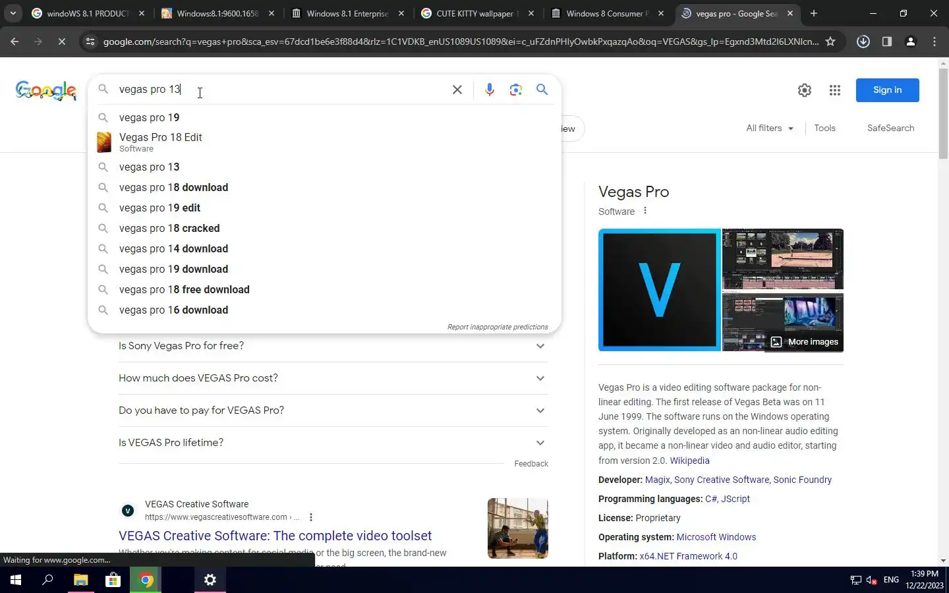This screenshot has width=949, height=593.
Task: Open taskbar search
Action: [47, 580]
